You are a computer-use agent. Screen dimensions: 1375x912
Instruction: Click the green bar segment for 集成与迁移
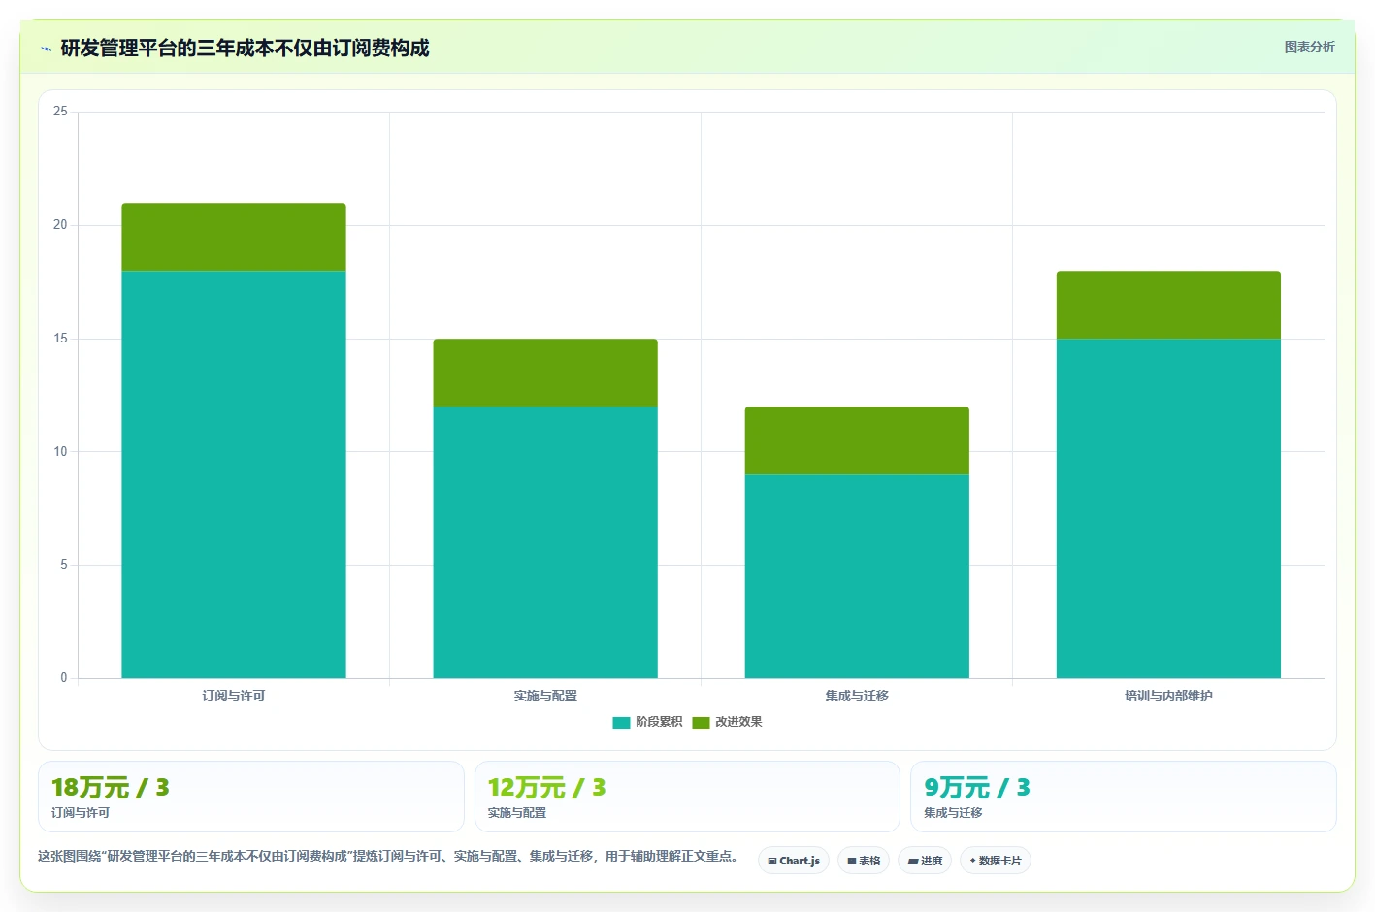click(x=857, y=440)
